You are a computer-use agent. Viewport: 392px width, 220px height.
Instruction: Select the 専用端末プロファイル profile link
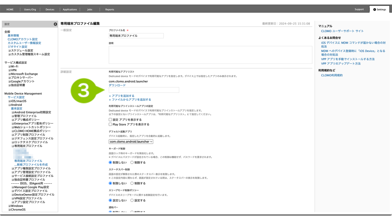click(x=28, y=161)
